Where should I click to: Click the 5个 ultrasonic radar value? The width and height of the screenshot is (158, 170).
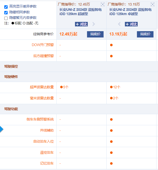point(64,87)
